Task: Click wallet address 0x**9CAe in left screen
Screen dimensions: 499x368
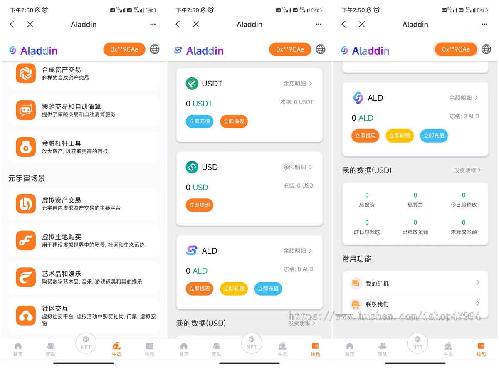Action: [x=124, y=49]
